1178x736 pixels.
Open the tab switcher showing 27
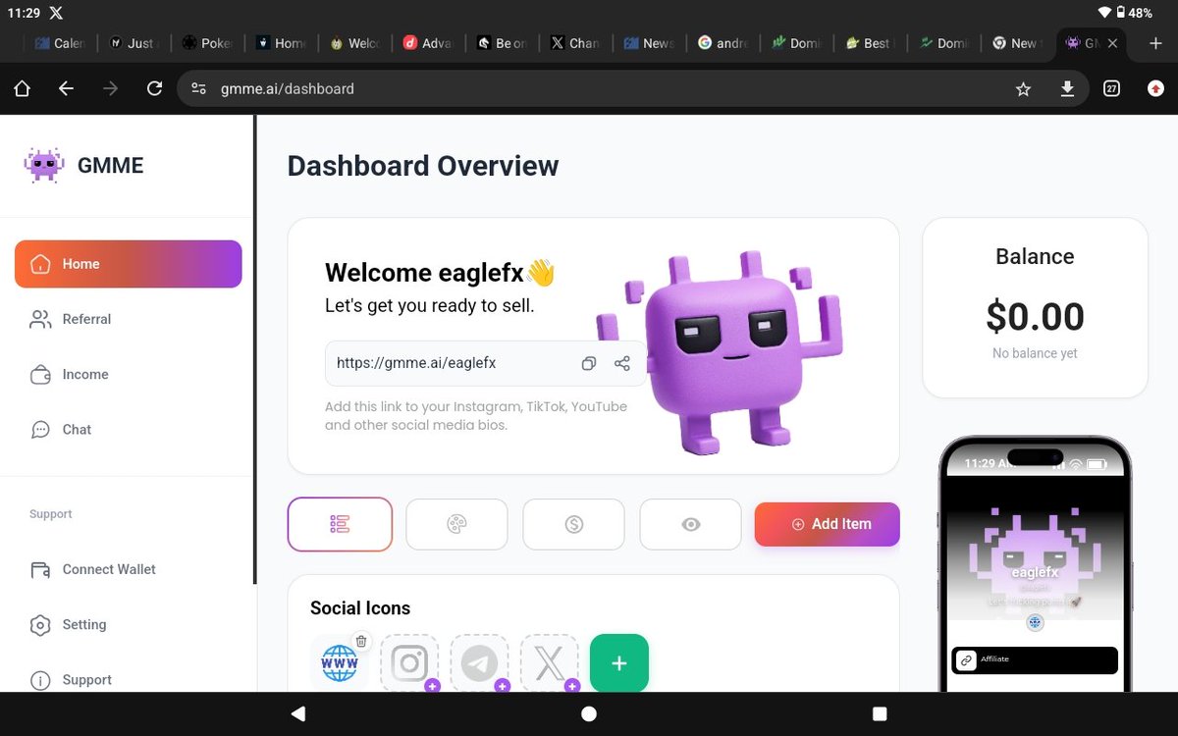point(1111,88)
